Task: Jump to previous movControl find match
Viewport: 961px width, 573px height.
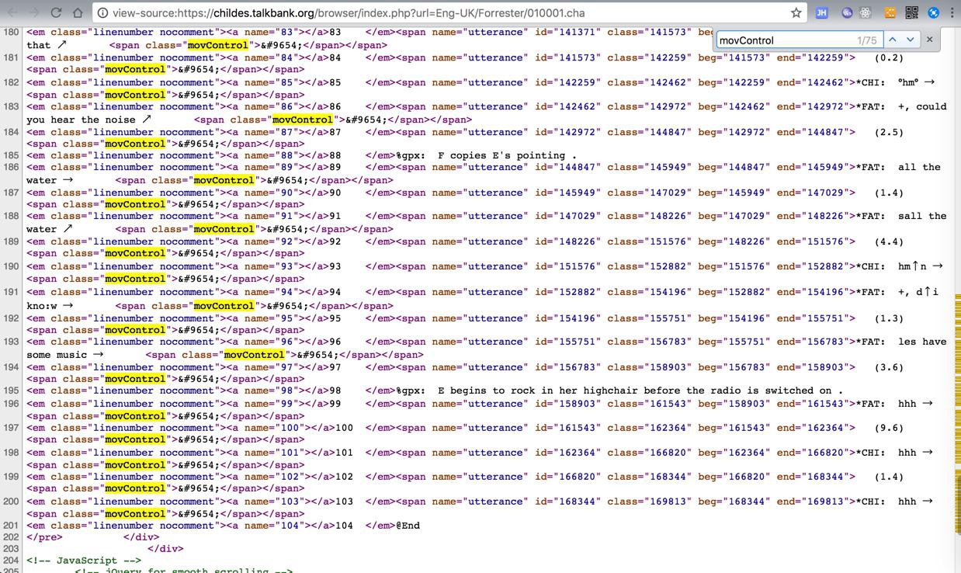Action: point(892,40)
